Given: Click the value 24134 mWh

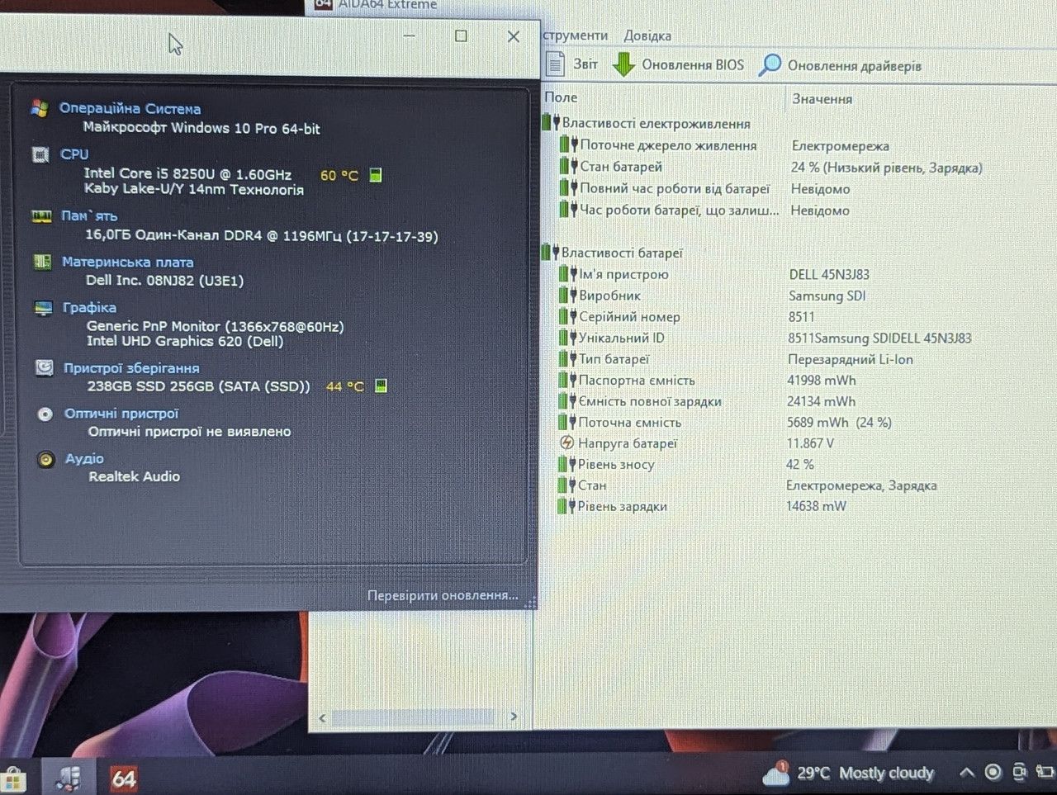Looking at the screenshot, I should 821,401.
